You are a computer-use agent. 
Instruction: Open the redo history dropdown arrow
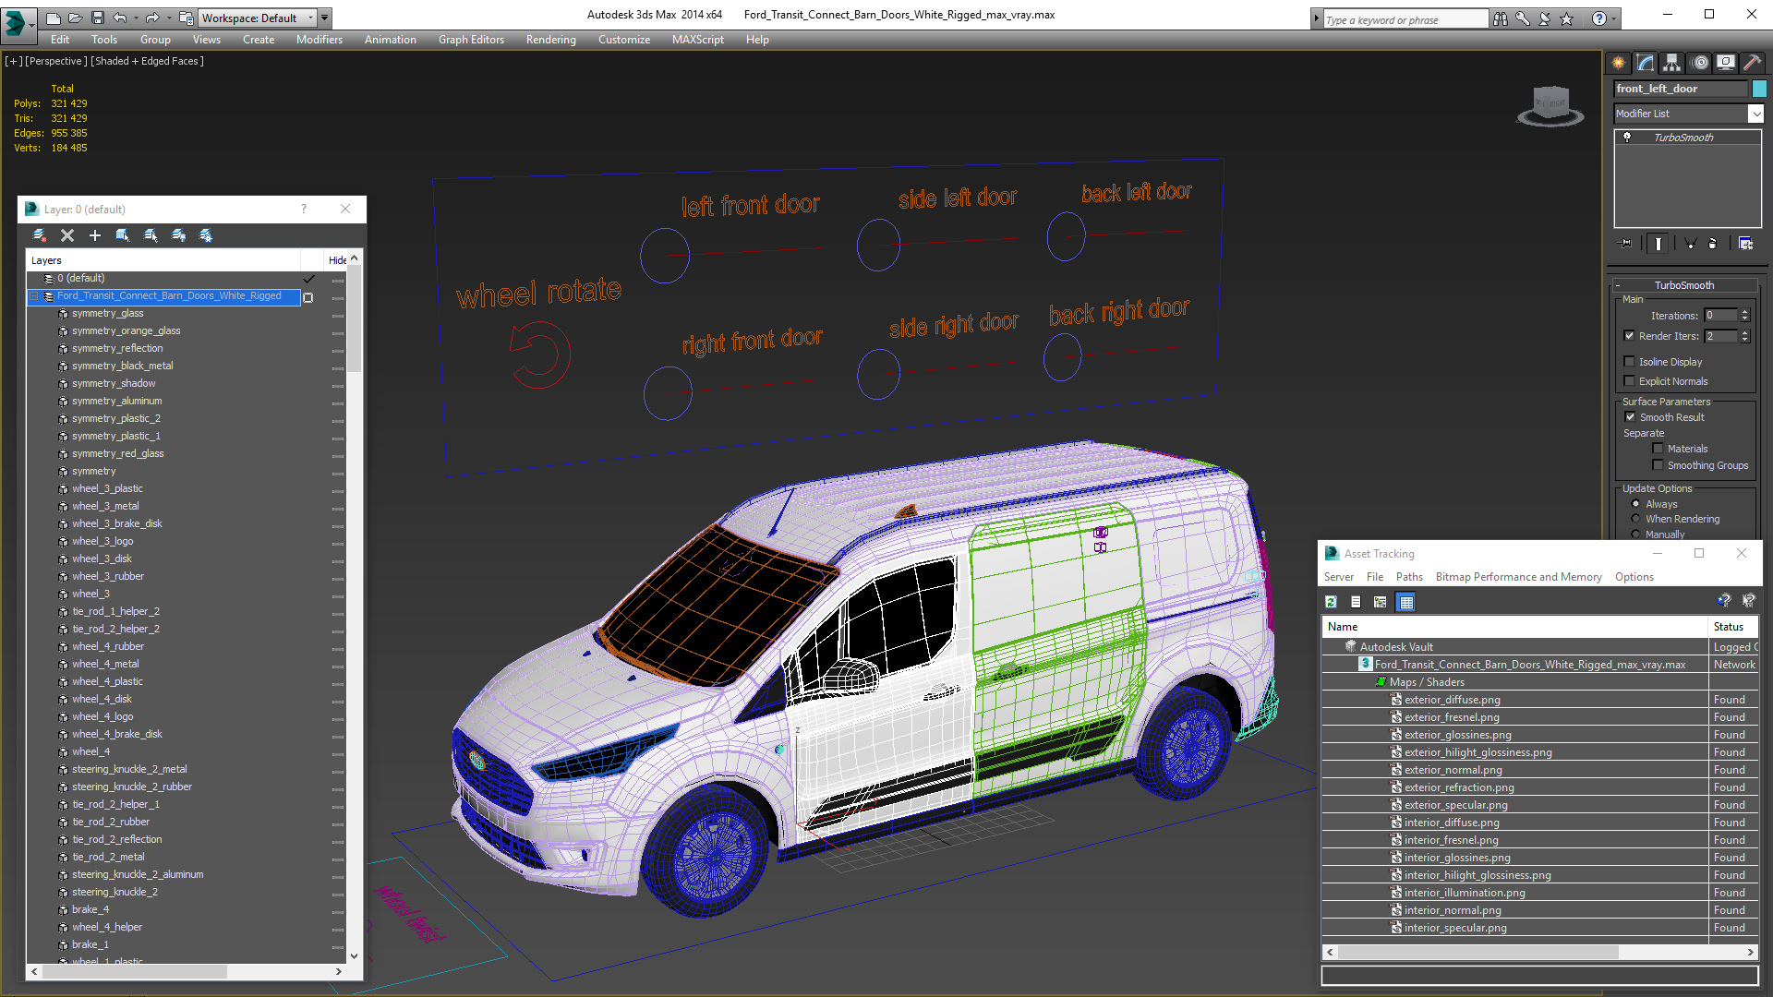coord(168,18)
